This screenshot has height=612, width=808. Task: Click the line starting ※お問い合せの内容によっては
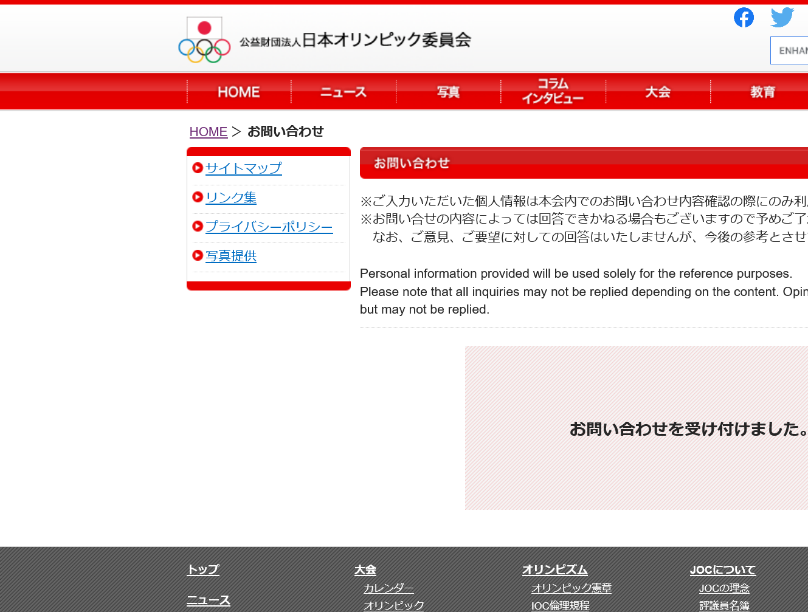(584, 219)
